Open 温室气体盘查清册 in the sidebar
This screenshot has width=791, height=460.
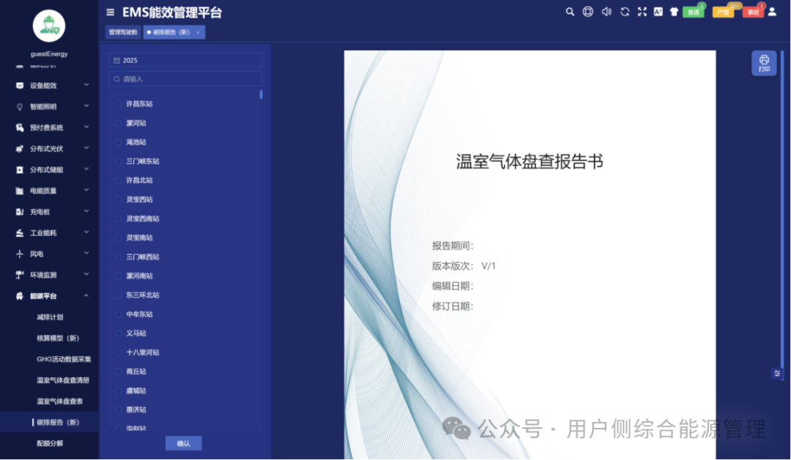(63, 380)
